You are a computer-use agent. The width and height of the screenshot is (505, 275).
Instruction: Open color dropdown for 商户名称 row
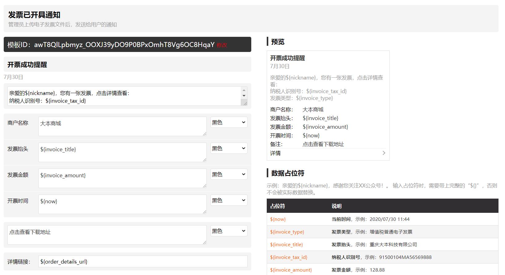click(229, 122)
